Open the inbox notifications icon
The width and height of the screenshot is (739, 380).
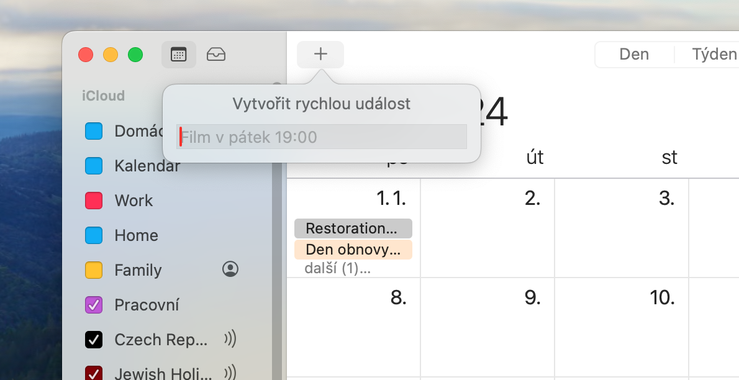[216, 55]
